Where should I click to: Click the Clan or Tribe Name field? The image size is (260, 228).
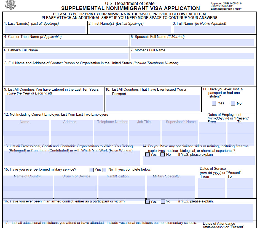coord(66,43)
